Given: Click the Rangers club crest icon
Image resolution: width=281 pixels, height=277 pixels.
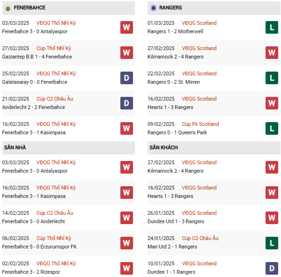Looking at the screenshot, I should tap(153, 8).
